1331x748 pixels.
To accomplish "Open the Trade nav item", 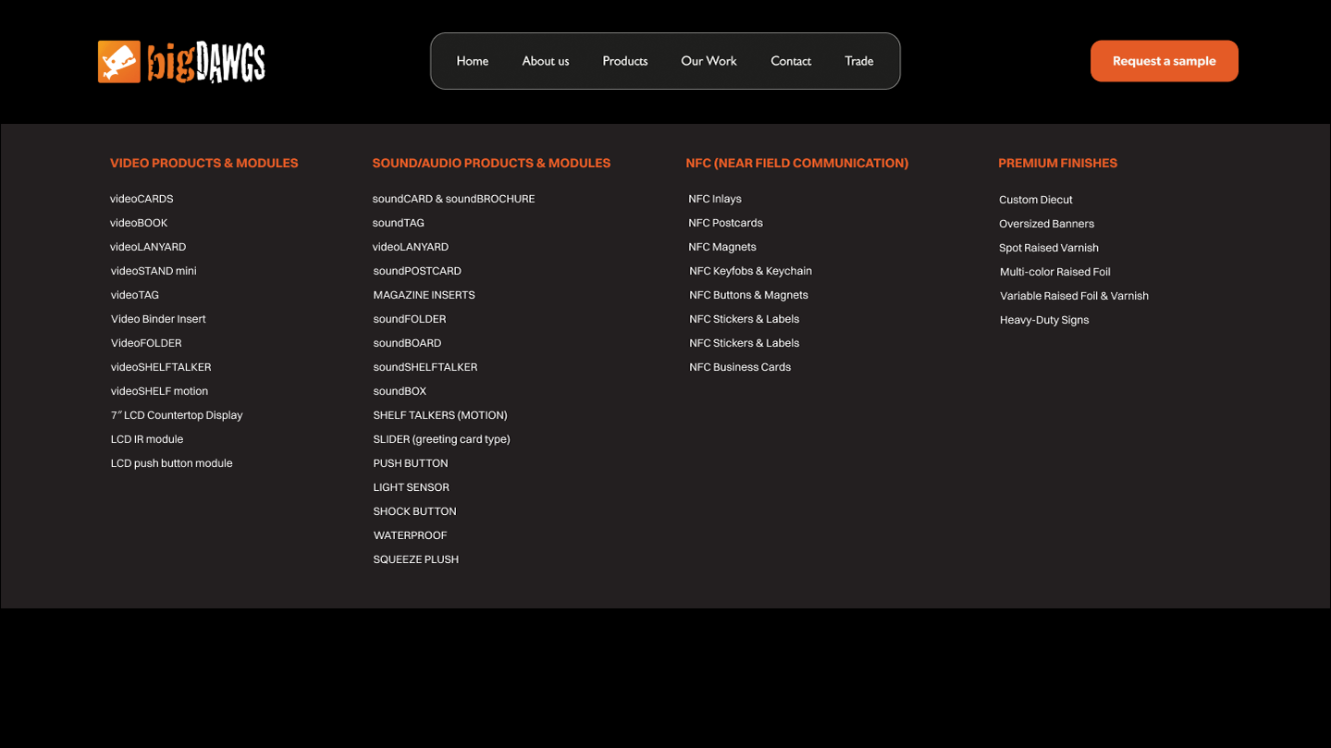I will tap(858, 61).
